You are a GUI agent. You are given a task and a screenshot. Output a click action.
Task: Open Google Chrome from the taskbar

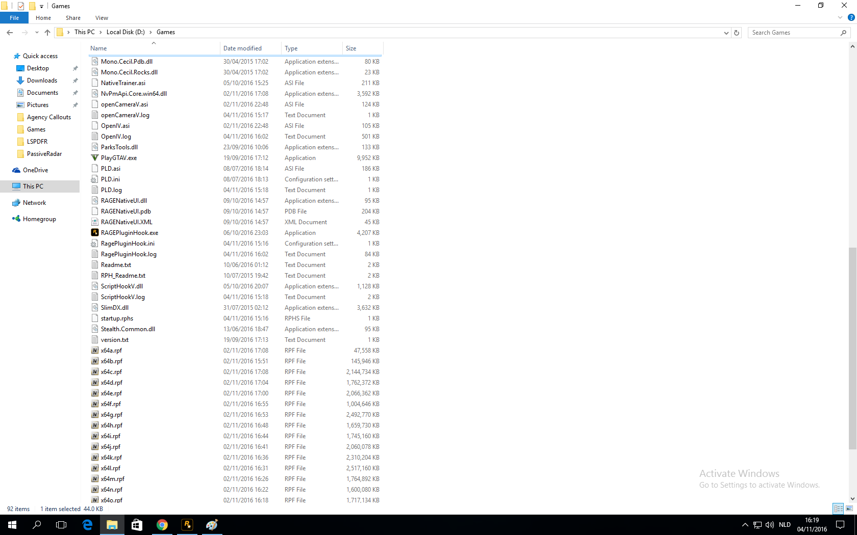[162, 525]
